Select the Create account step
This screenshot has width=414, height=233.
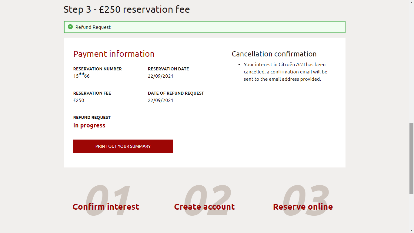click(x=204, y=207)
